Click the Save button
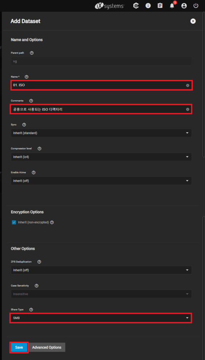 coord(19,347)
